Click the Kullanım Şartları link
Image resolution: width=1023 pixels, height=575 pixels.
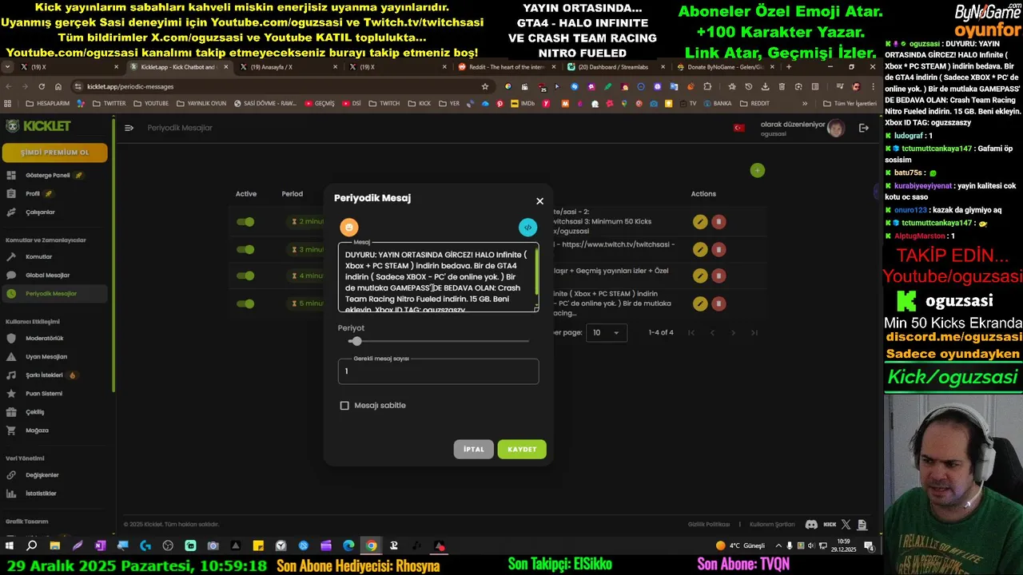point(772,524)
